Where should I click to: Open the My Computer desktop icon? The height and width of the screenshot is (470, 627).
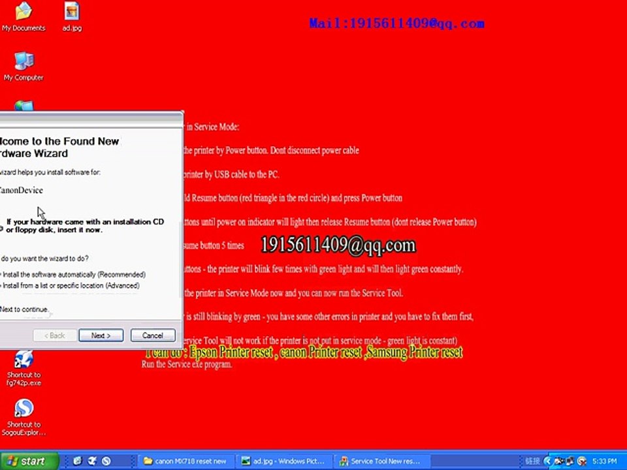24,66
